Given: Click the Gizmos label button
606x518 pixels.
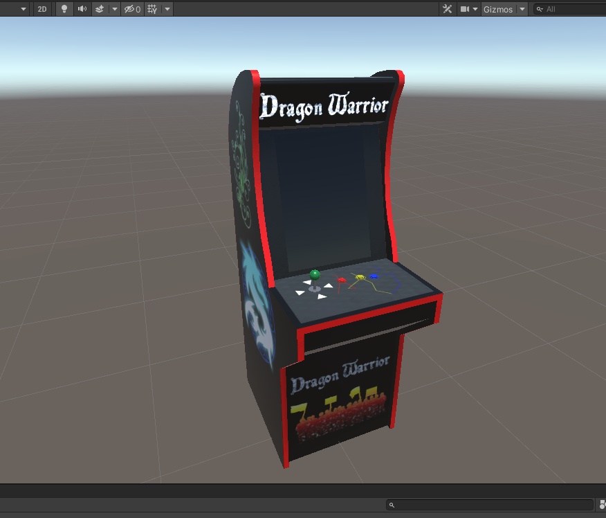Looking at the screenshot, I should click(x=497, y=9).
